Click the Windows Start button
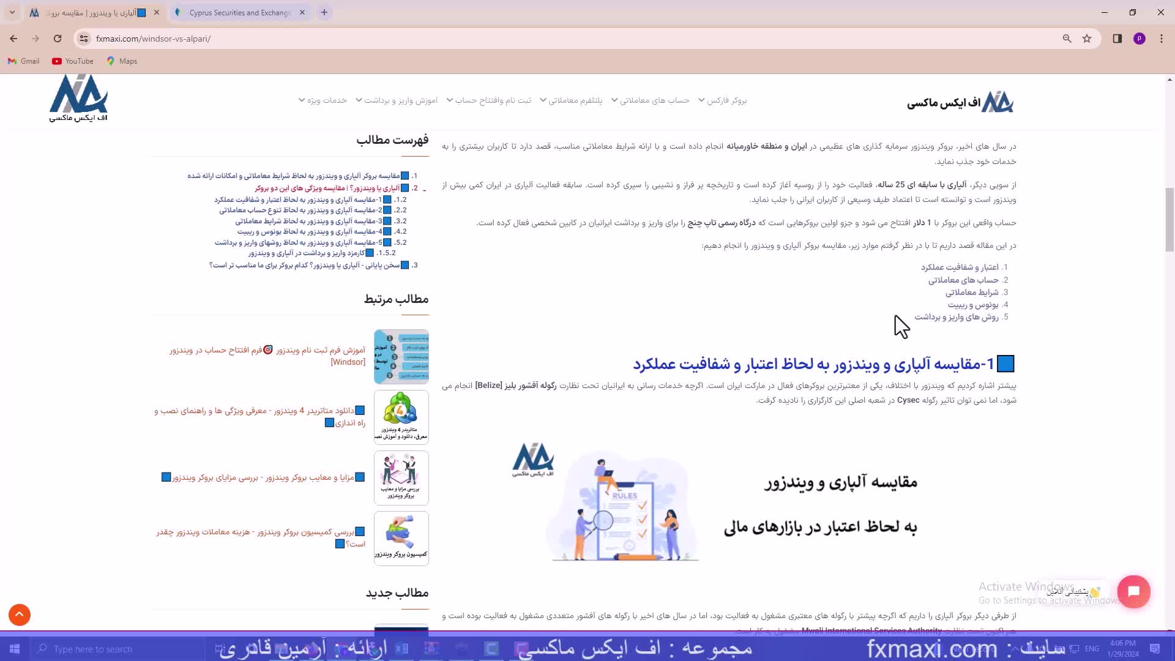Screen dimensions: 1175x661 click(x=15, y=649)
